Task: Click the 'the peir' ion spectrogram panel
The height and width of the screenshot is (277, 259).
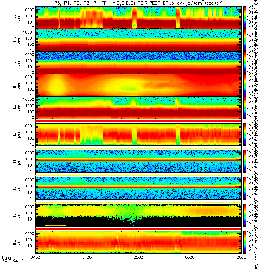Action: (138, 242)
